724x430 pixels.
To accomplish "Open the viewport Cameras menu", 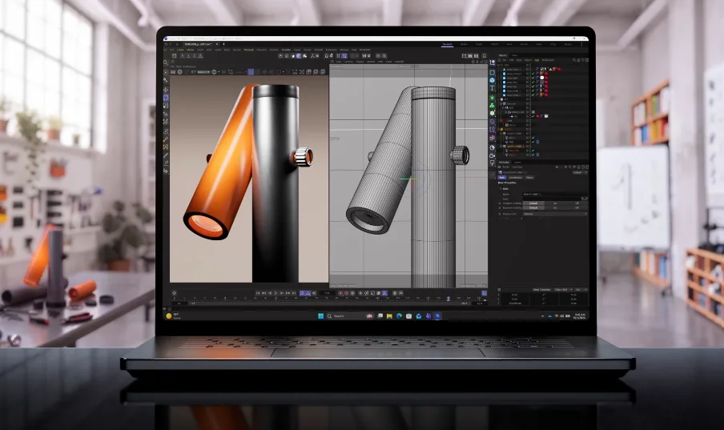I will tap(348, 62).
